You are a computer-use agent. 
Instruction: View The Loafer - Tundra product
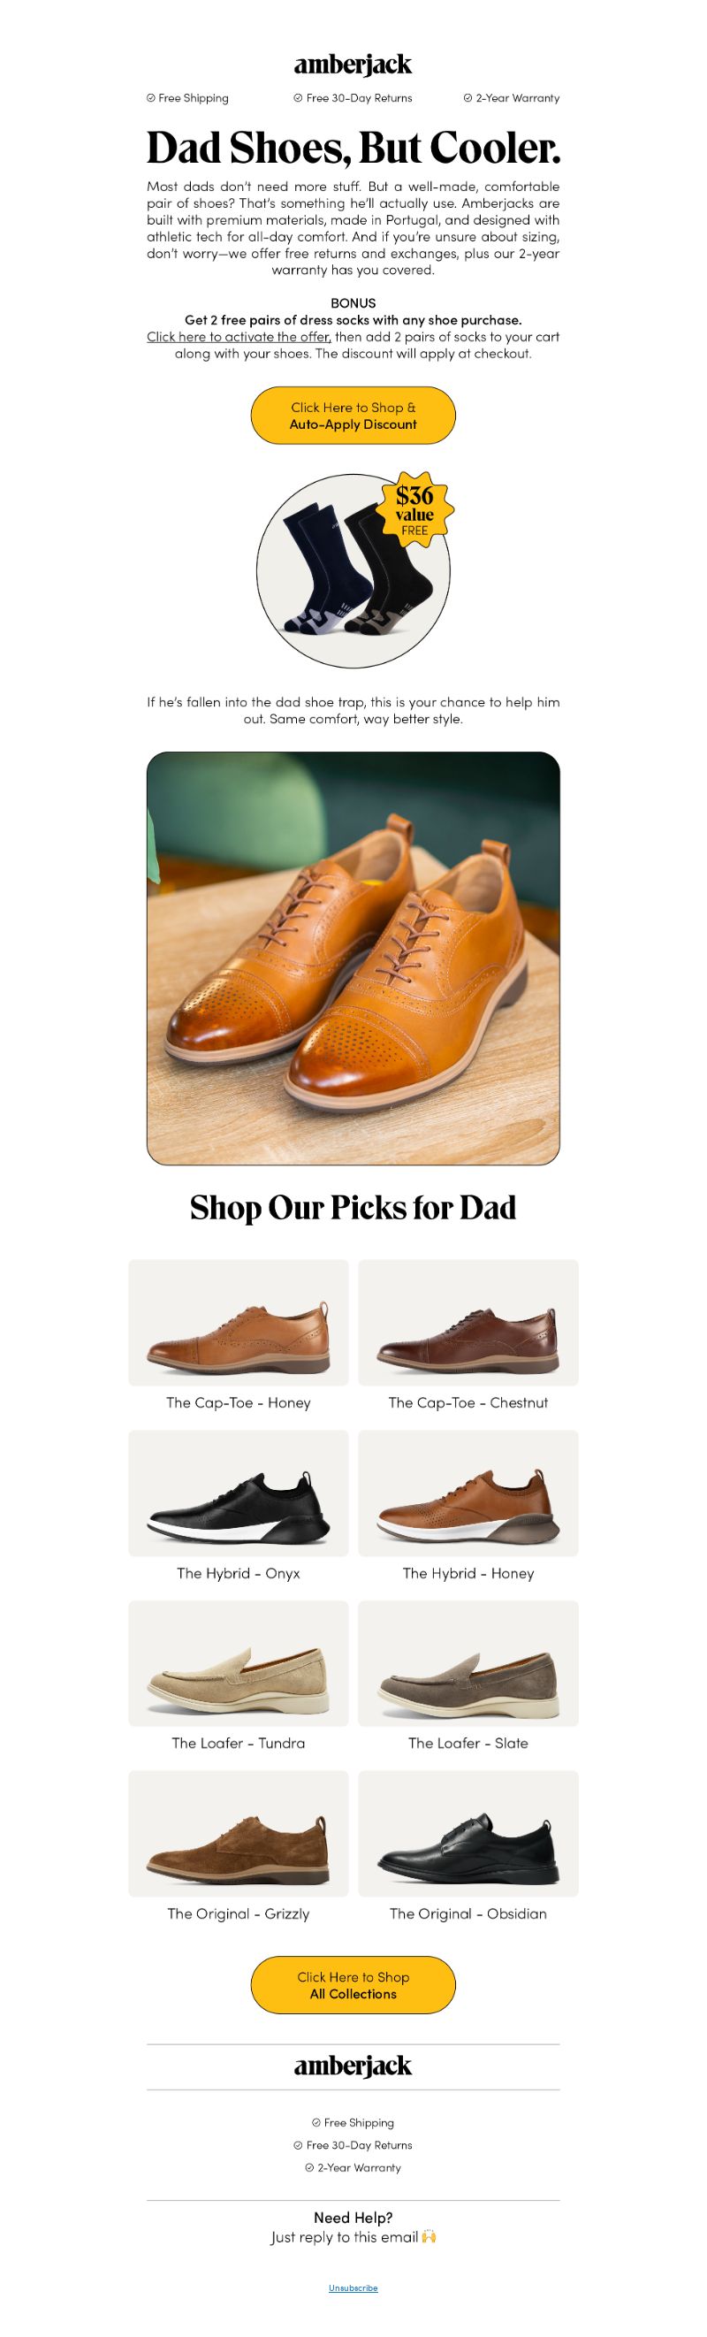(x=239, y=1663)
